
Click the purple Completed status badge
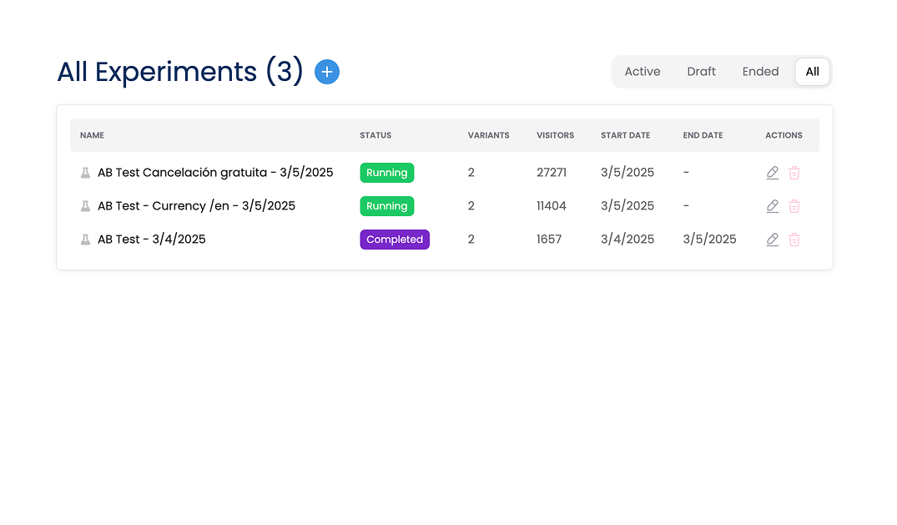(395, 240)
